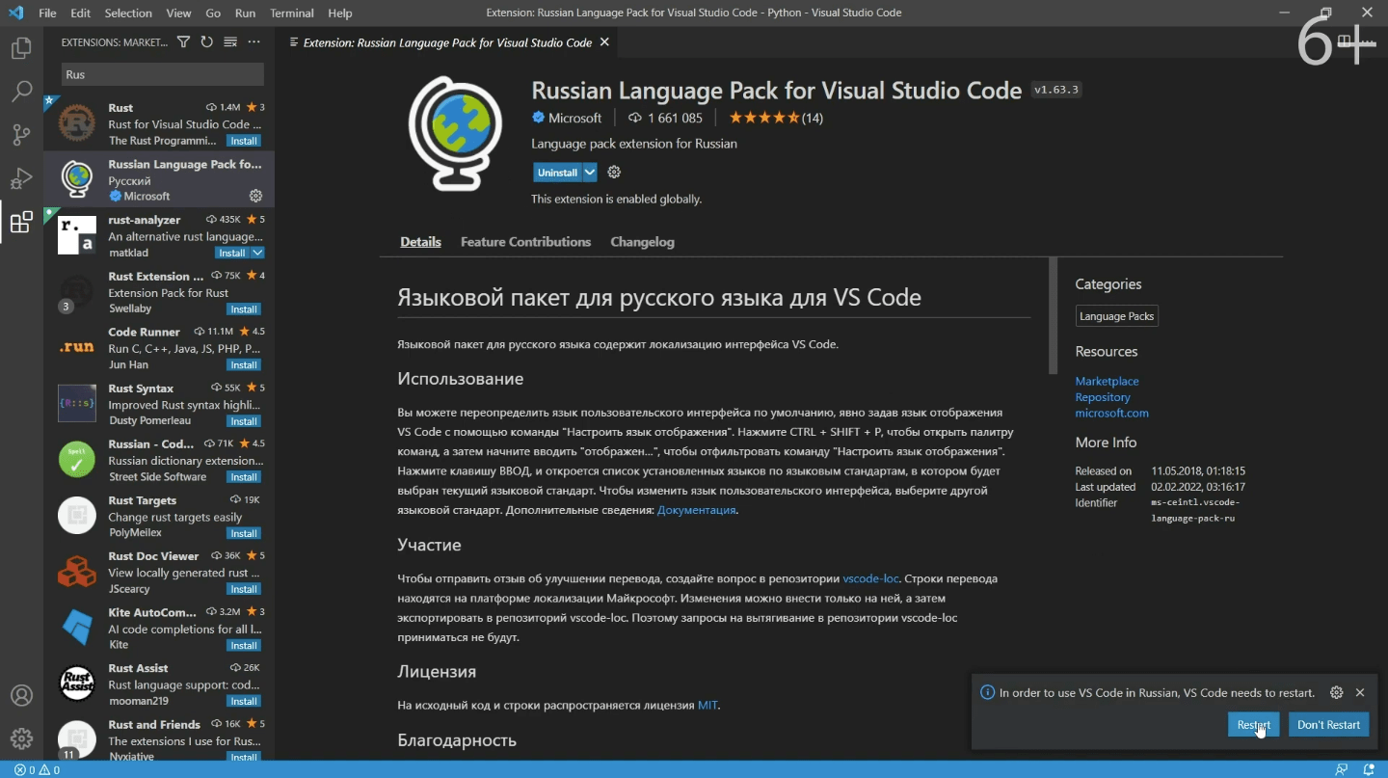Open the Selection menu

pos(128,13)
